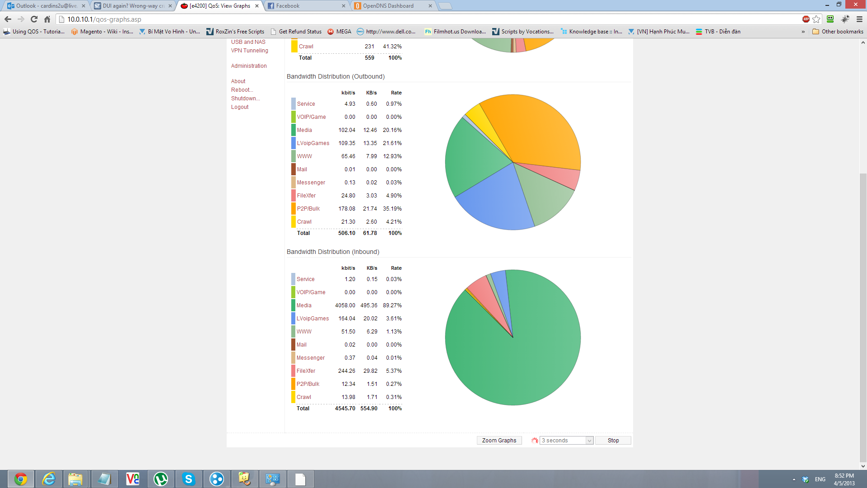Open the Administration sidebar link
Image resolution: width=867 pixels, height=488 pixels.
click(x=249, y=66)
